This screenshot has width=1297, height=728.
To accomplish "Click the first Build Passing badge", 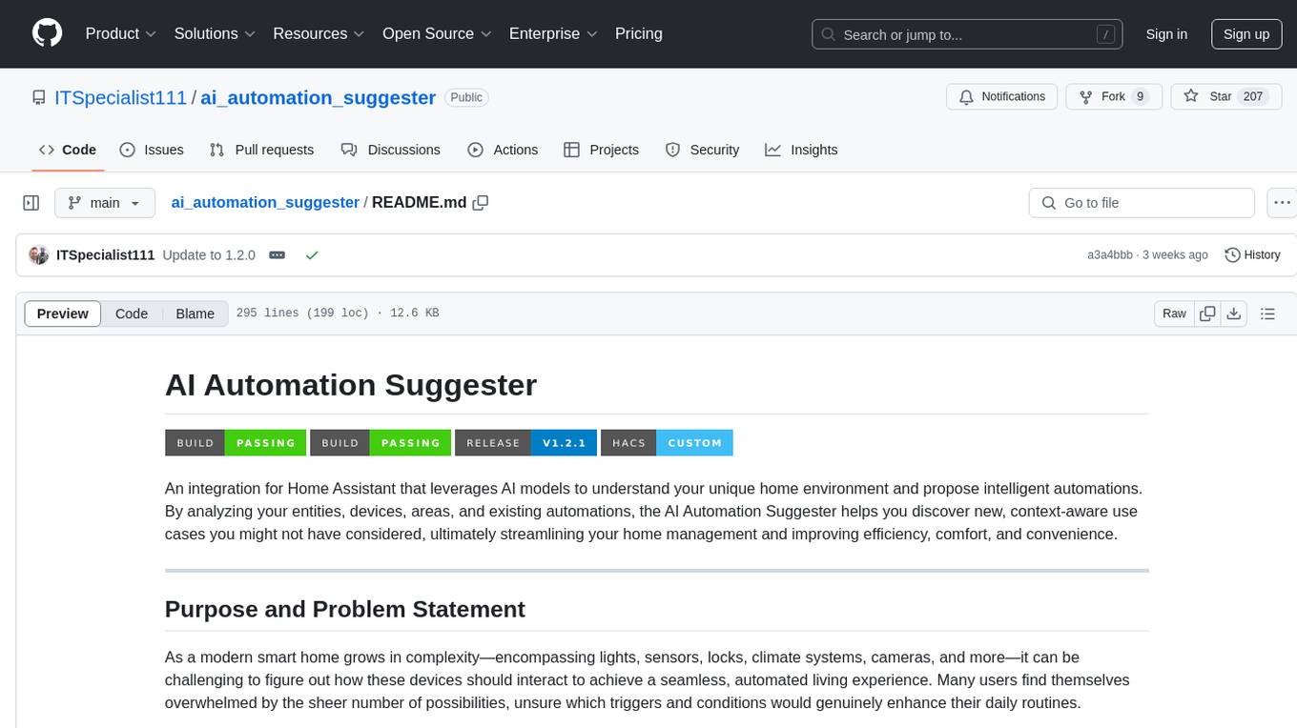I will point(236,442).
